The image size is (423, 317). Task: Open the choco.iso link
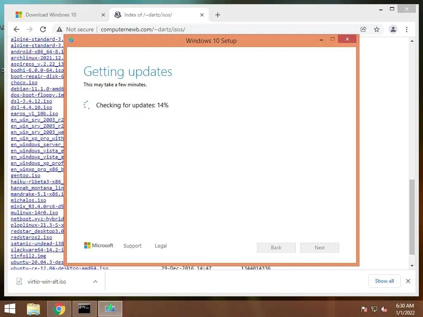[x=24, y=83]
